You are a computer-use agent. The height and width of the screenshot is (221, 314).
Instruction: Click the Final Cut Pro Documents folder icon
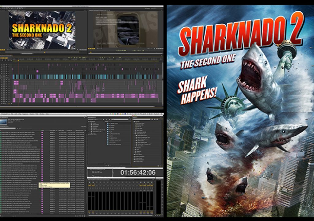(108, 144)
